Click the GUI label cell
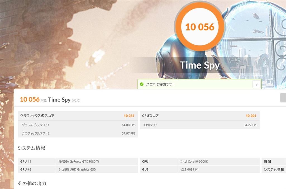Image resolution: width=286 pixels, height=189 pixels. (159, 169)
